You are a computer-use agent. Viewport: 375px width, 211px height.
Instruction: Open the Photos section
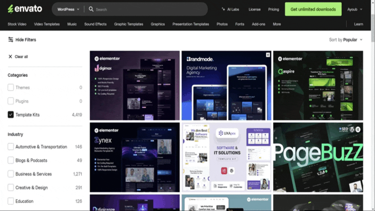coord(222,24)
